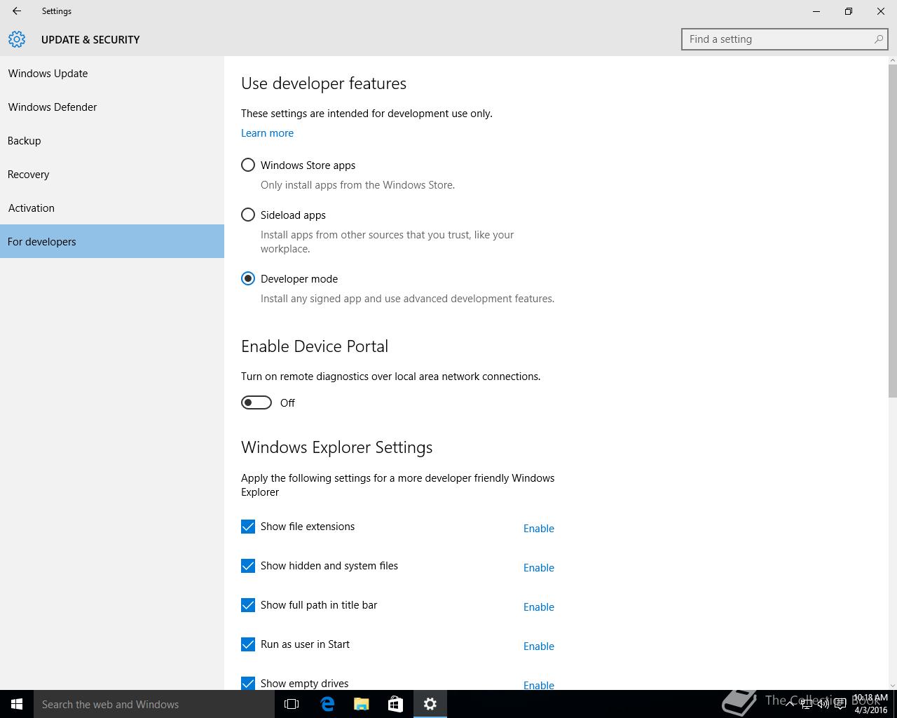The width and height of the screenshot is (897, 718).
Task: Open Task View from the taskbar
Action: click(292, 704)
